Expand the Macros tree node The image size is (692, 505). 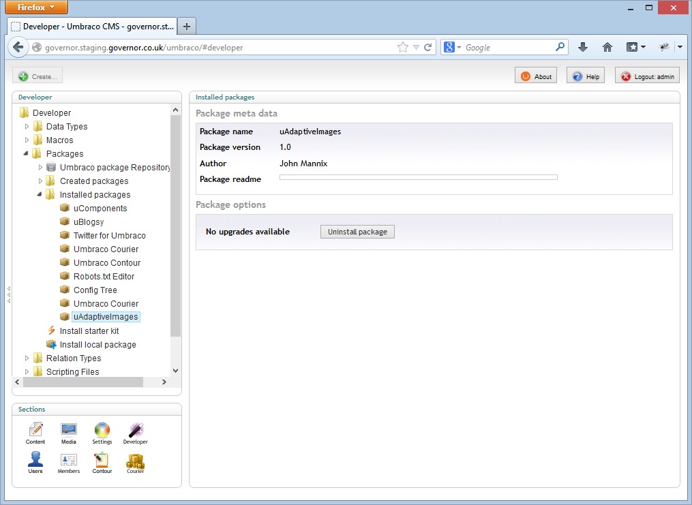[x=27, y=140]
